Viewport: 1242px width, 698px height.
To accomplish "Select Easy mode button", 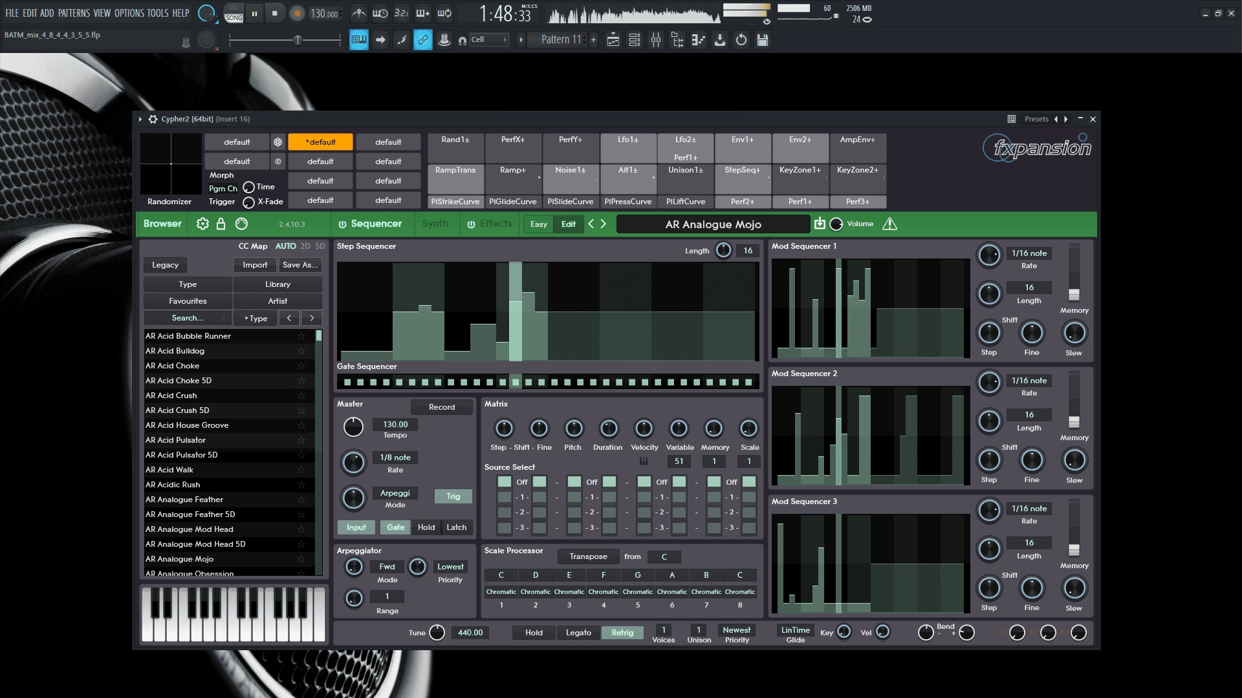I will click(x=538, y=224).
